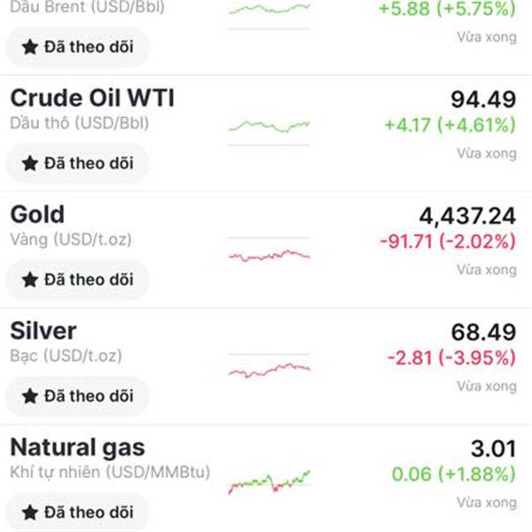Click the star icon under Gold
Viewport: 532px width, 532px height.
(x=30, y=279)
